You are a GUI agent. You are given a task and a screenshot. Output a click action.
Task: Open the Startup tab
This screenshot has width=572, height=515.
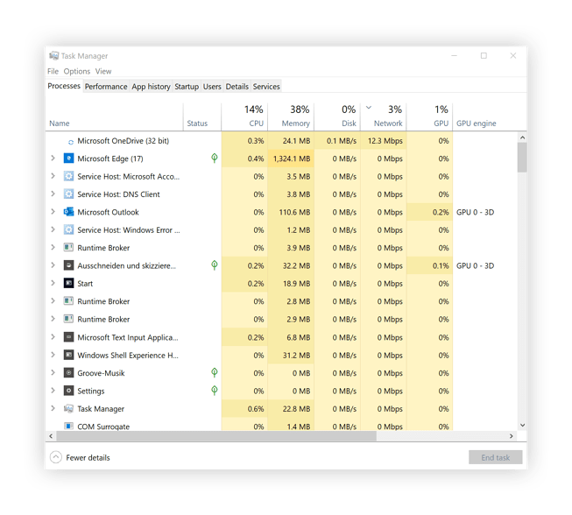coord(187,87)
